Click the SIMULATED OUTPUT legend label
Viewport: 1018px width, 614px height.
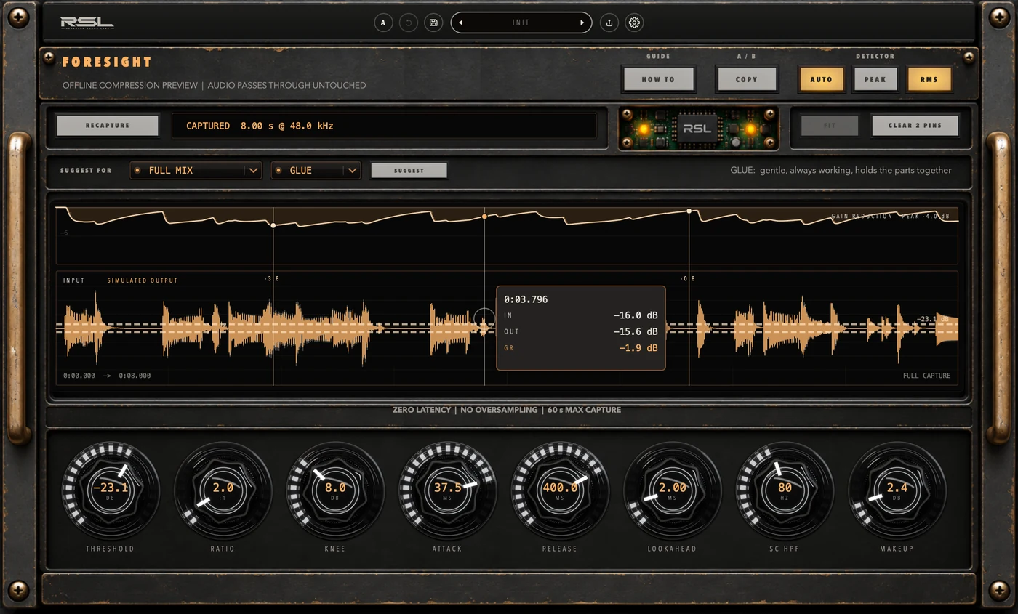pos(143,280)
